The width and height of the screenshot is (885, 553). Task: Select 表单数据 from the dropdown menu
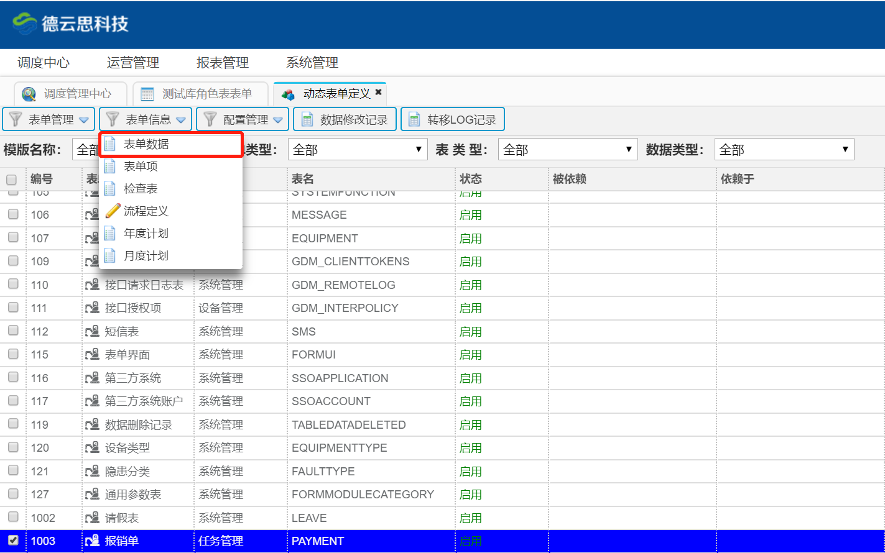[x=146, y=144]
